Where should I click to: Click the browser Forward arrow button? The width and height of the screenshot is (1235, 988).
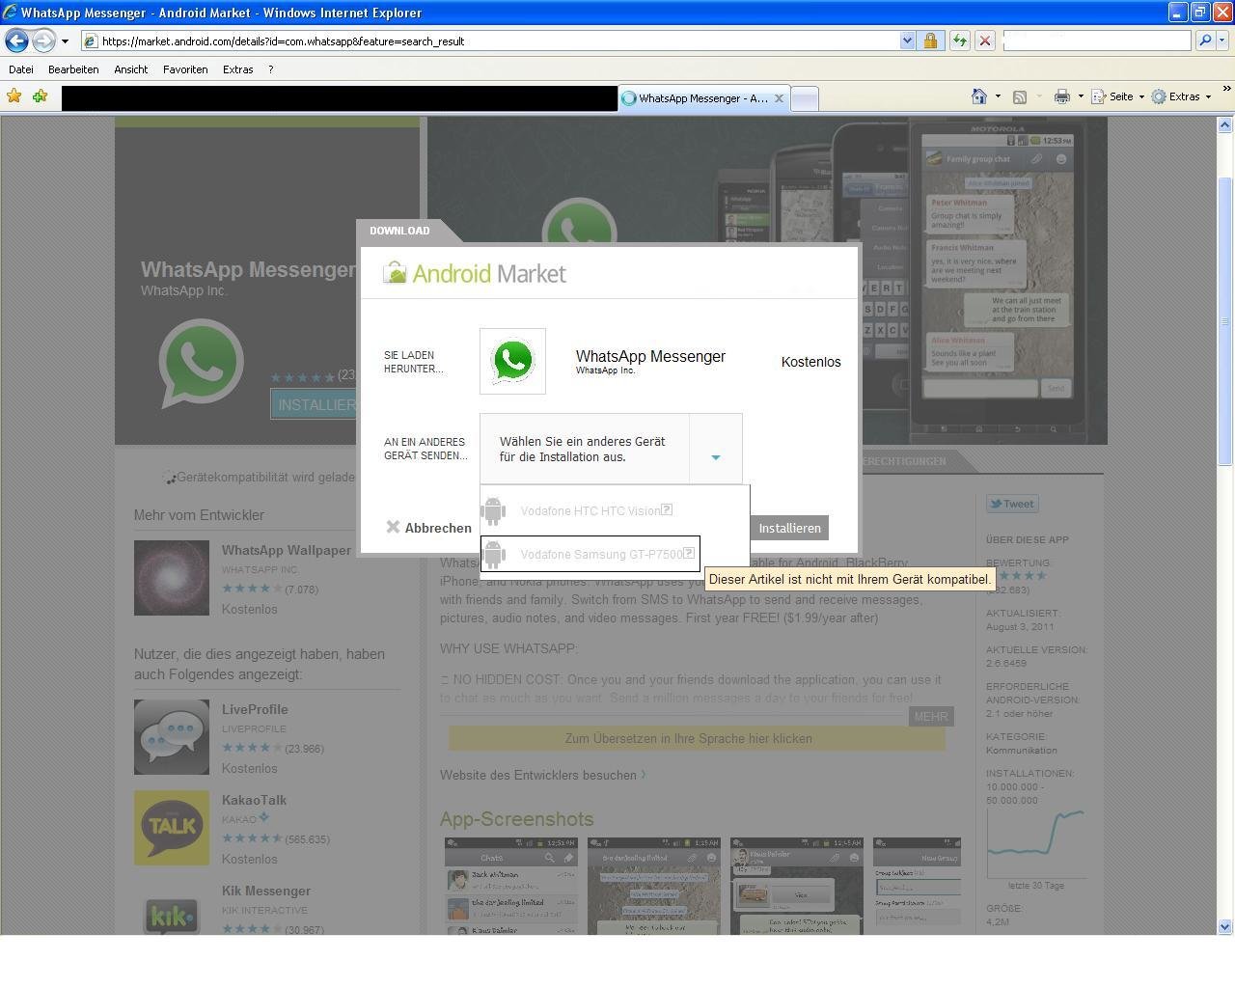click(x=43, y=41)
